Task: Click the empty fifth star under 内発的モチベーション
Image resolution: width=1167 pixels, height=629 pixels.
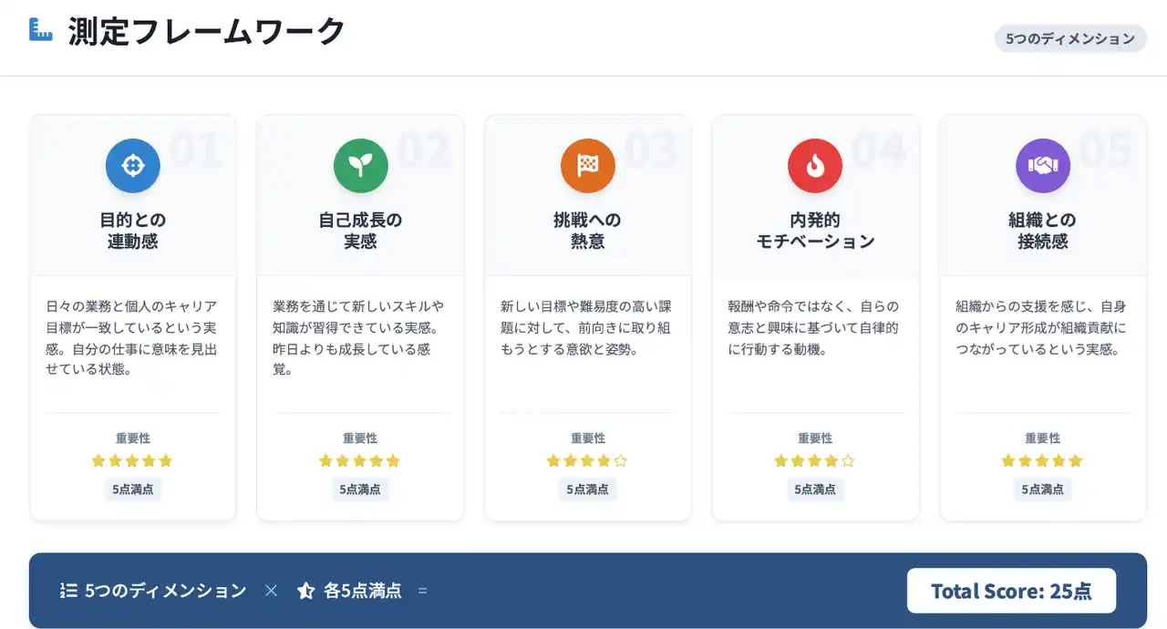Action: pos(848,461)
